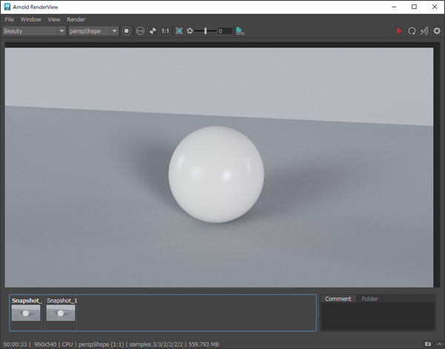Click the LOG color management icon
445x349 pixels.
(x=240, y=31)
